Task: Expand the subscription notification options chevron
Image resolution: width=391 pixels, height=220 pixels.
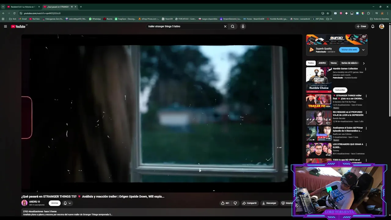Action: coord(70,203)
